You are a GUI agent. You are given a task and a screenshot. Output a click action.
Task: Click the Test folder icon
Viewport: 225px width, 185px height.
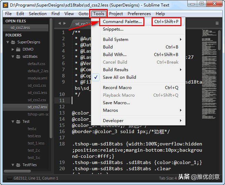pyautogui.click(x=18, y=122)
